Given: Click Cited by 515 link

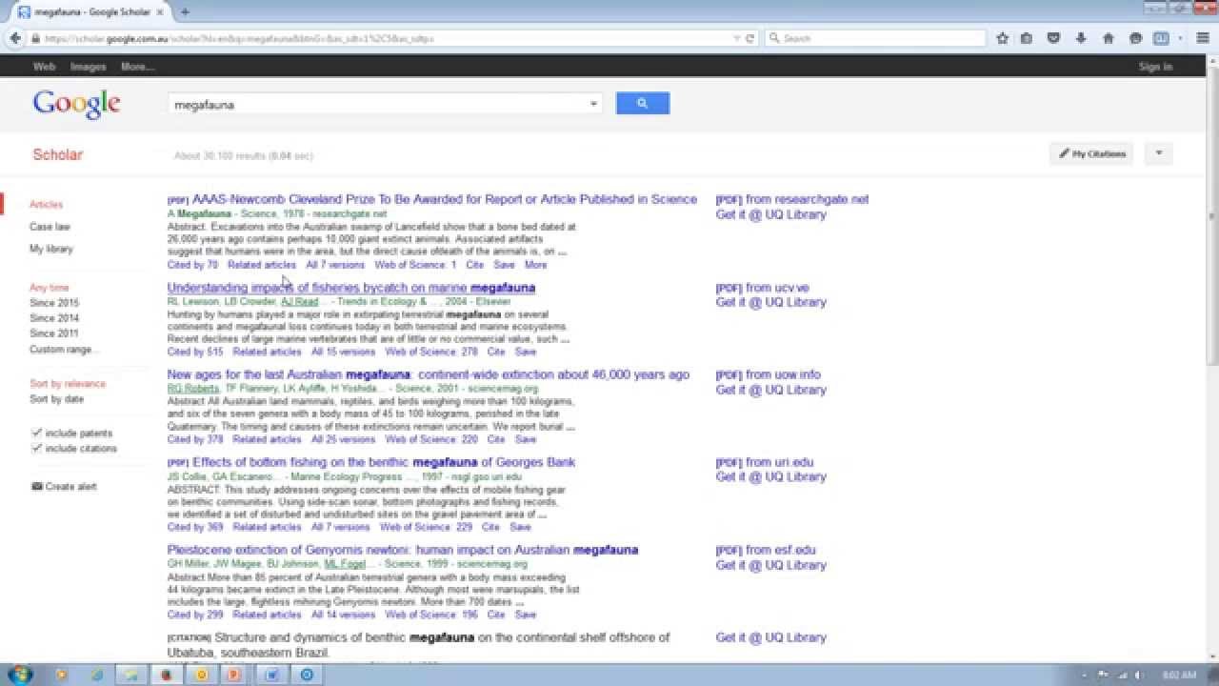Looking at the screenshot, I should tap(195, 353).
